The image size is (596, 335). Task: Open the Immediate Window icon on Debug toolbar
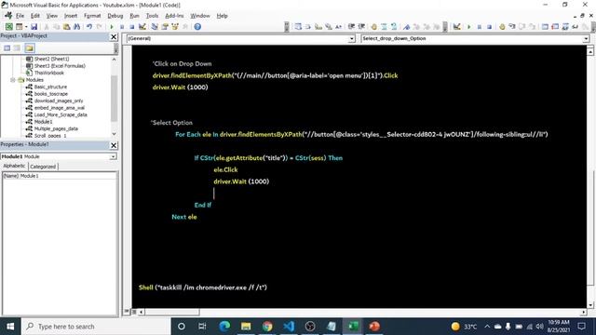555,27
